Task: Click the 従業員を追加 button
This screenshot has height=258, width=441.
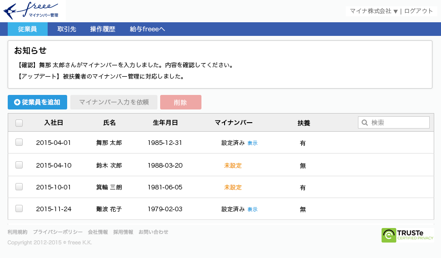Action: (x=37, y=102)
